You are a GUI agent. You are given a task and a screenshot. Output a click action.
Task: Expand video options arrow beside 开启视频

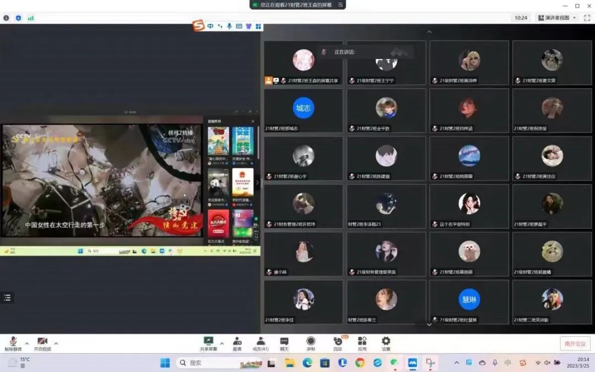point(56,343)
